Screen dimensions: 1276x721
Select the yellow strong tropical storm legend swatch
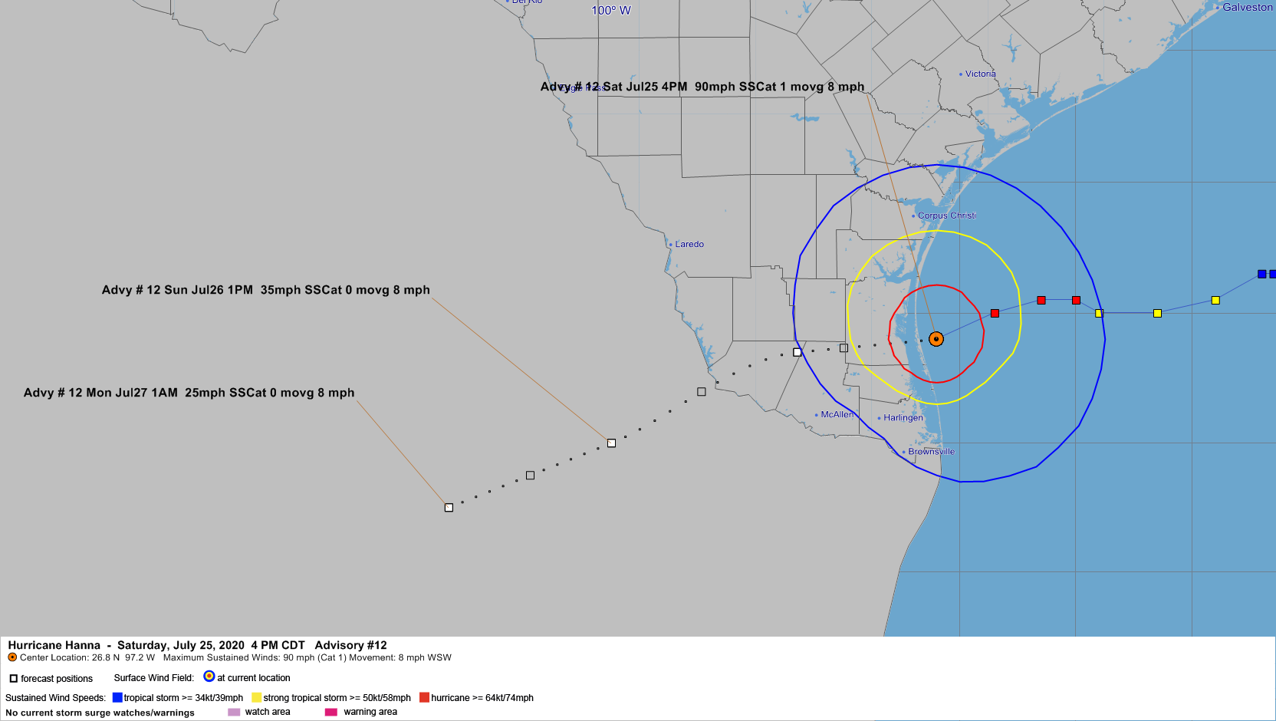click(256, 697)
